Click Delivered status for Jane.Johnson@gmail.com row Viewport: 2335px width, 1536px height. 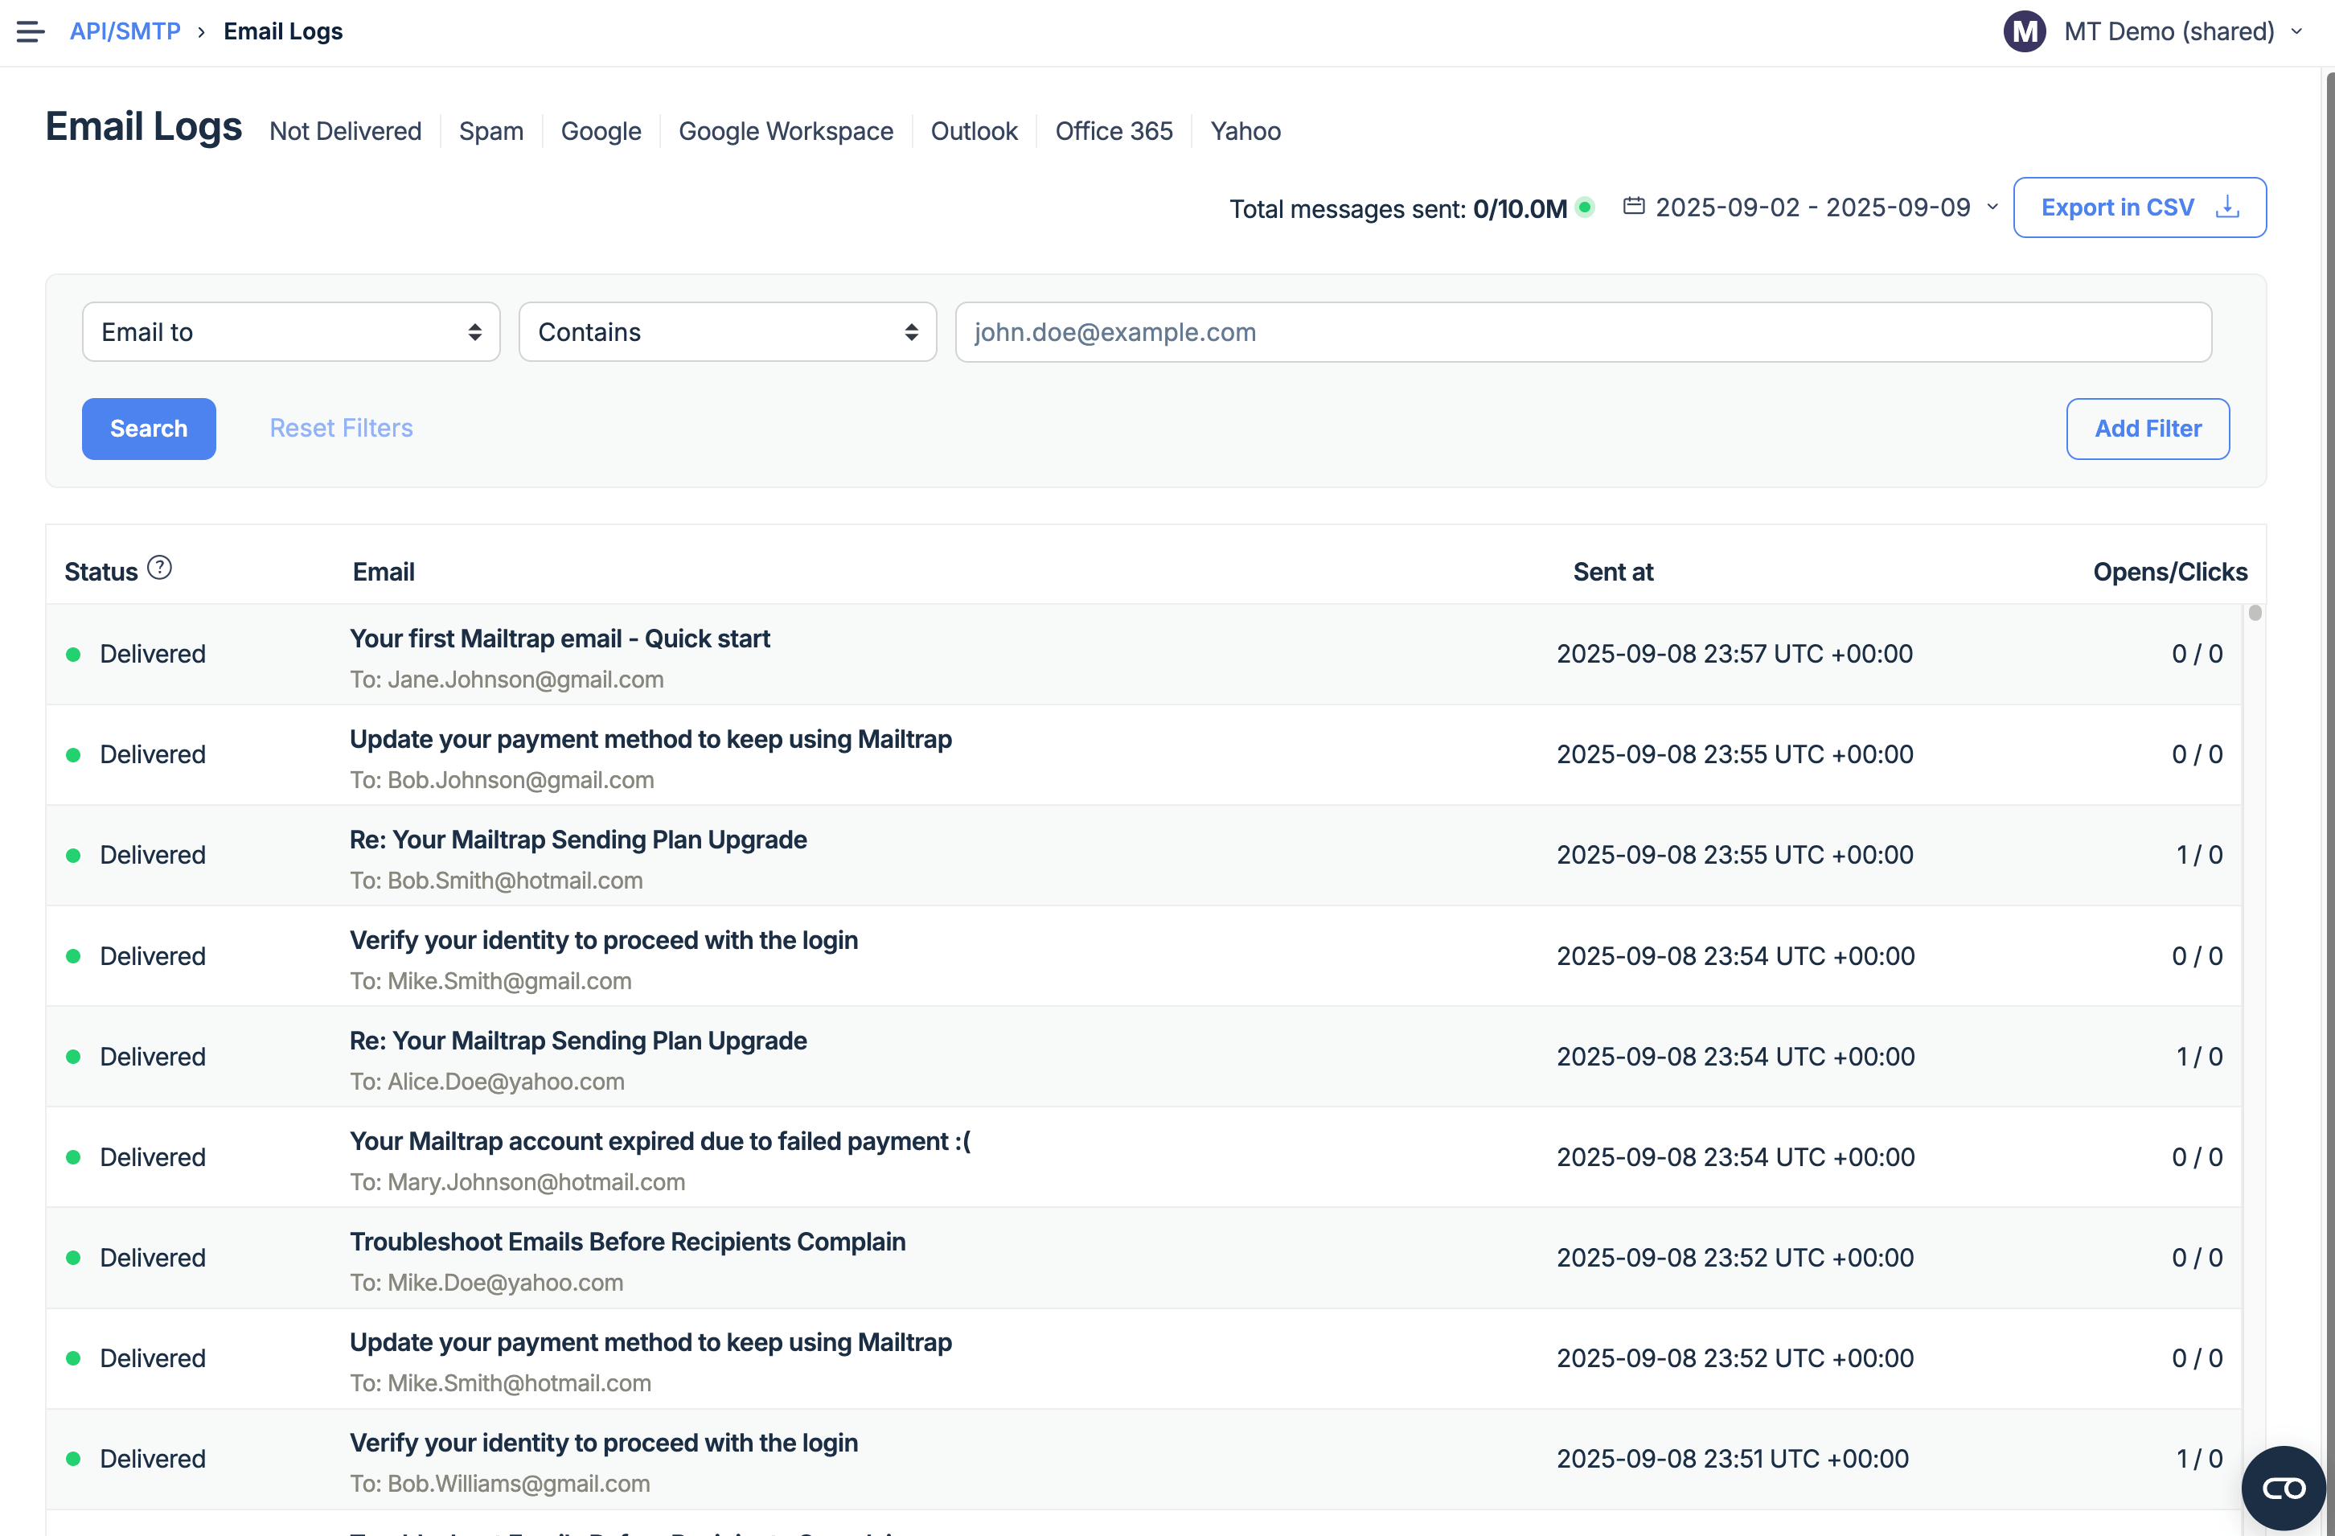(152, 654)
